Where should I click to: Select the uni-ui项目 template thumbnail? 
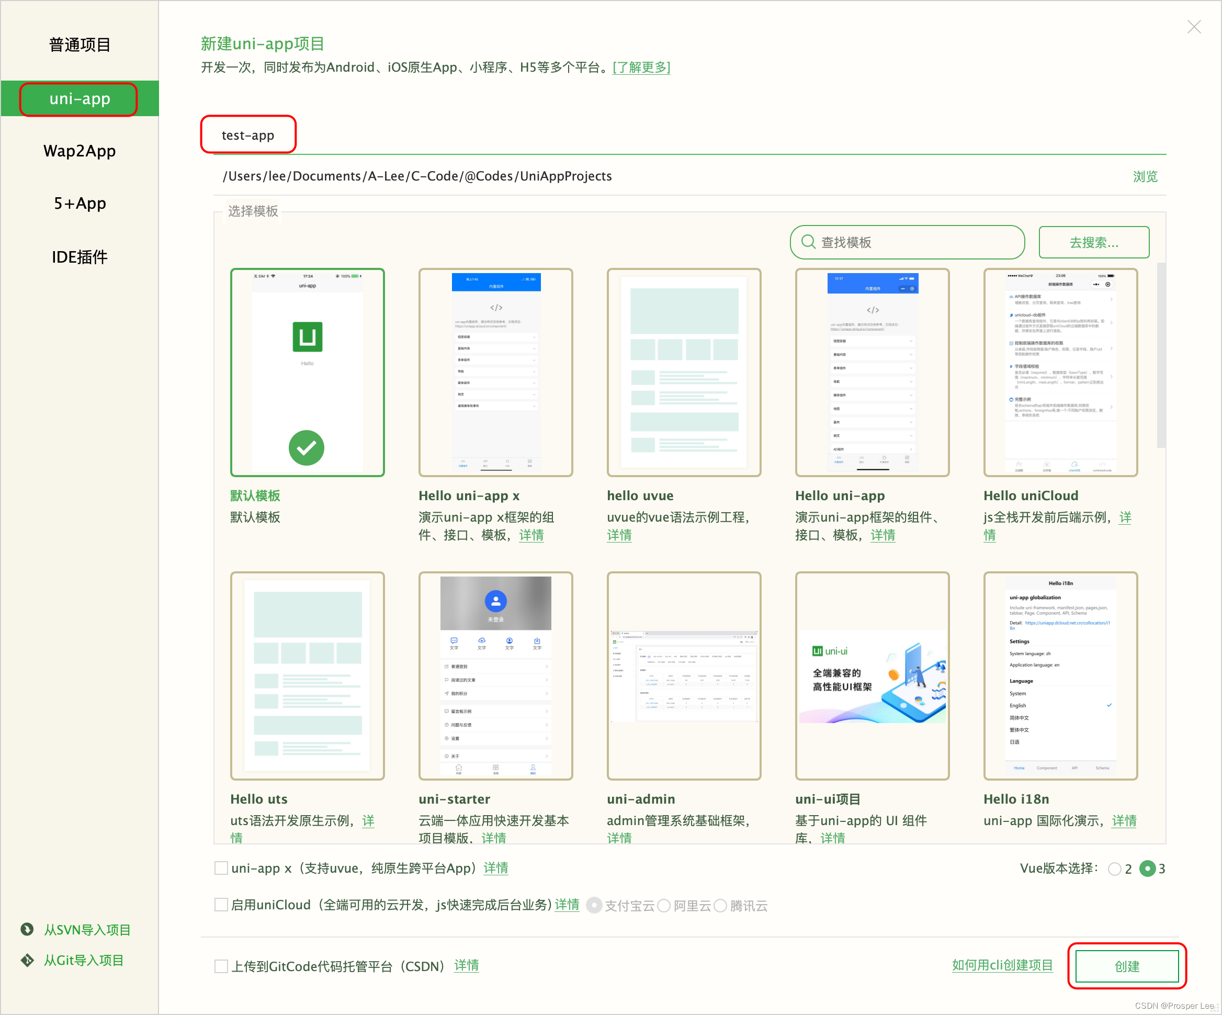coord(872,675)
